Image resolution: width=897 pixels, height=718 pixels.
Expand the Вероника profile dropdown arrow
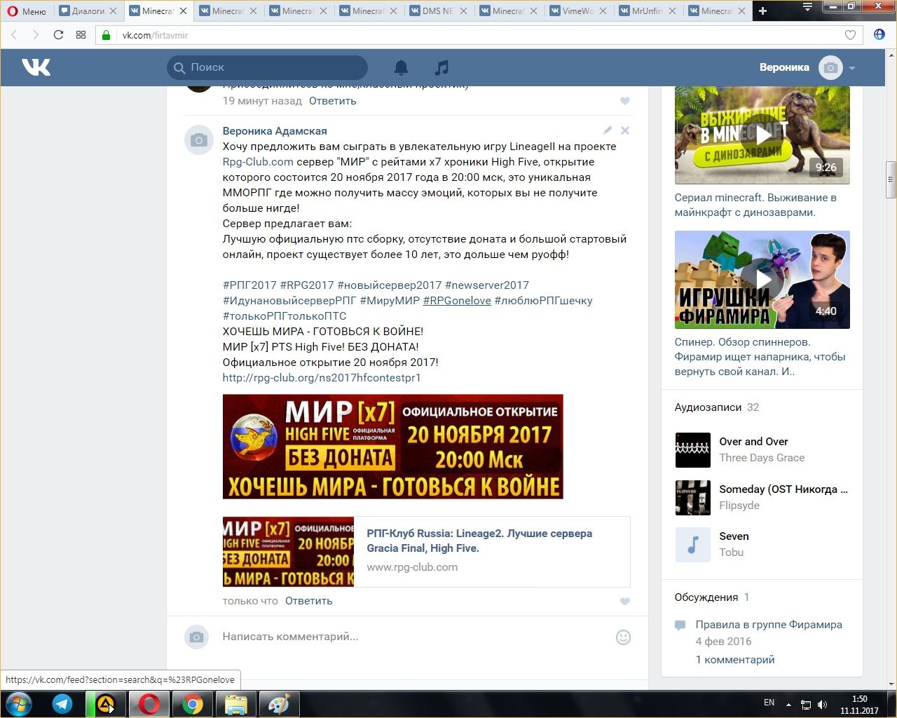tap(852, 68)
